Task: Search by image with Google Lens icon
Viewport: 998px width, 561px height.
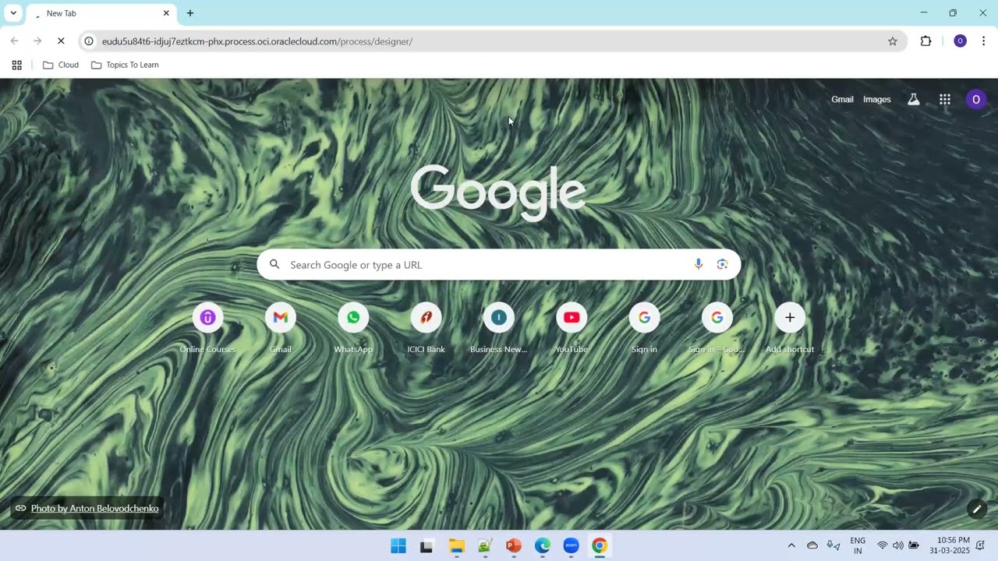Action: click(722, 265)
